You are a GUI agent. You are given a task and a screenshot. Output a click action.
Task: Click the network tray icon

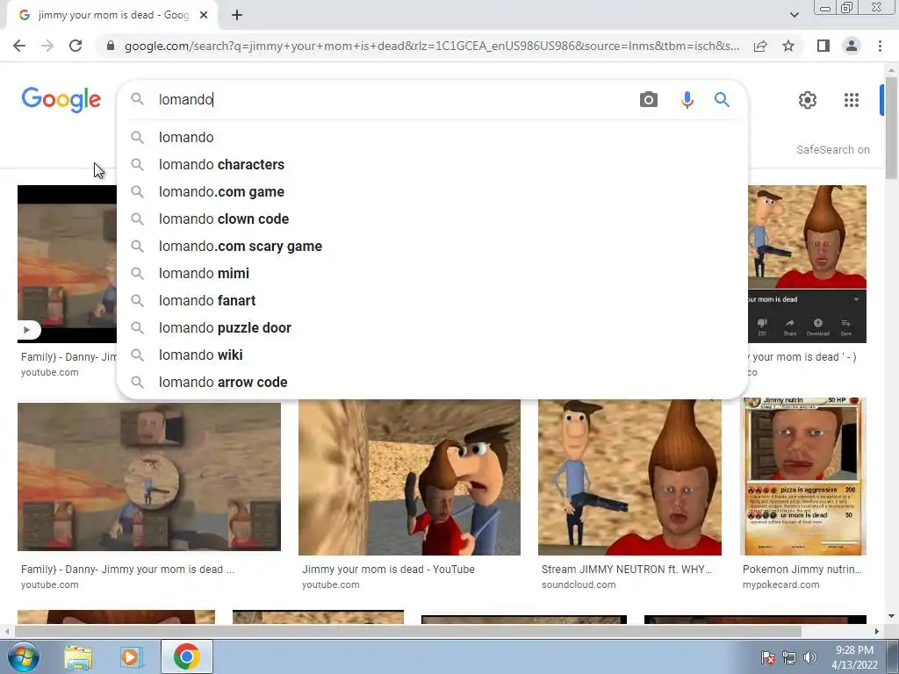point(789,657)
